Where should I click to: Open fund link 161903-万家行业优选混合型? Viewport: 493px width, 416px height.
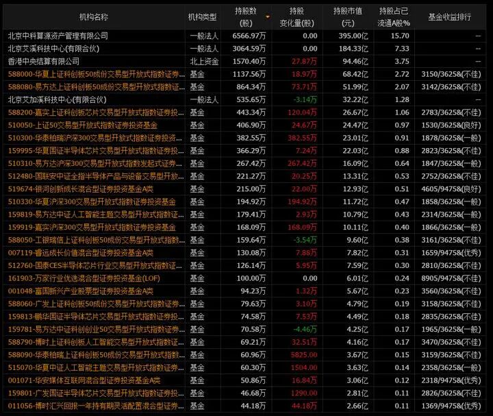click(84, 278)
